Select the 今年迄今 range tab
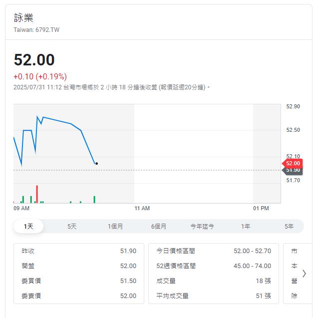Viewport: 314px width, 318px height. 202,226
